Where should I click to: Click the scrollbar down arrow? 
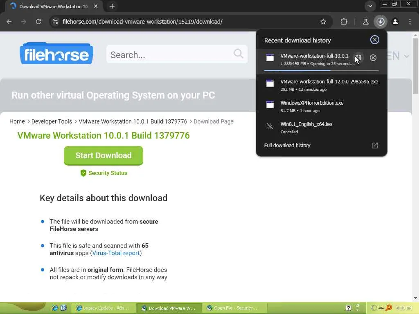coord(415,298)
